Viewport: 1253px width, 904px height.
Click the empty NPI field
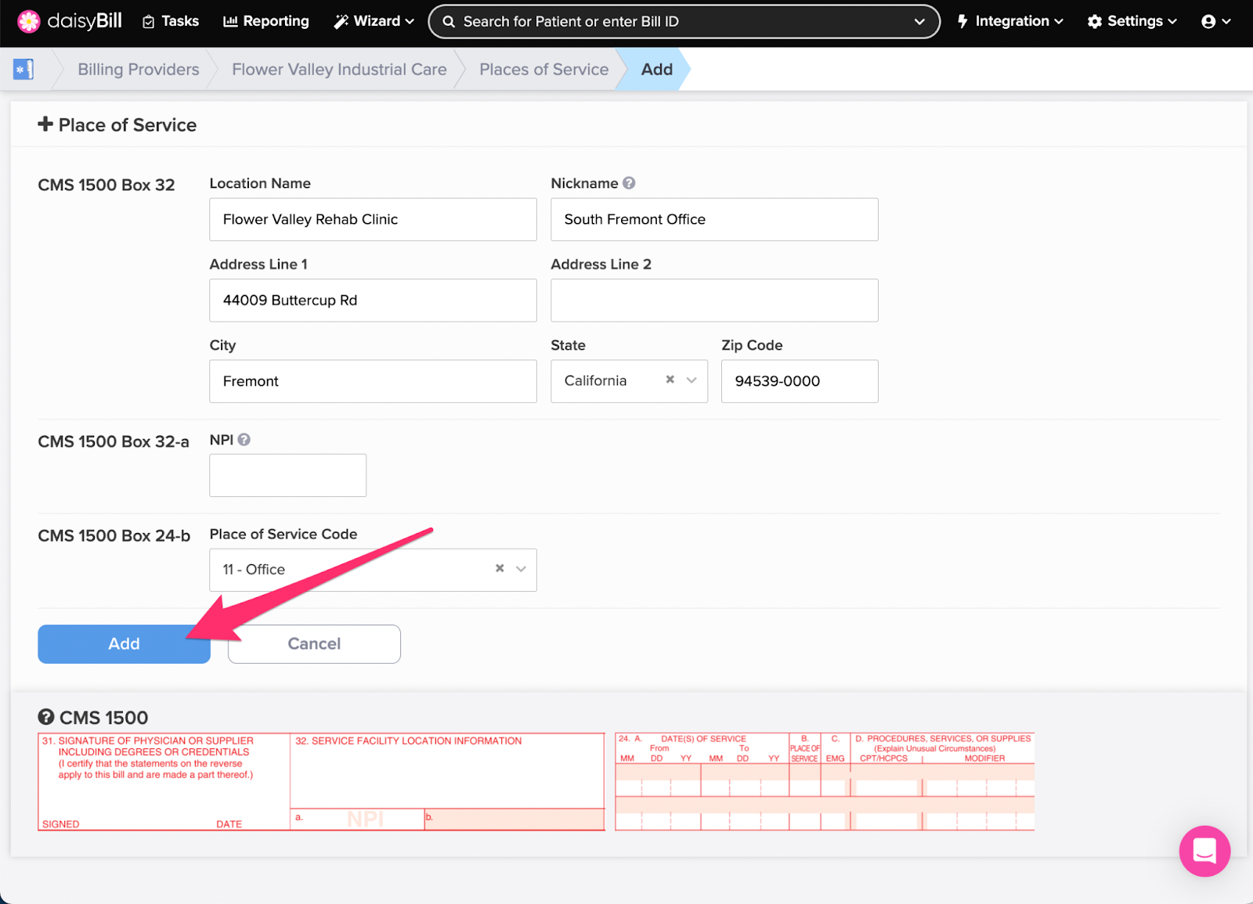pos(287,475)
